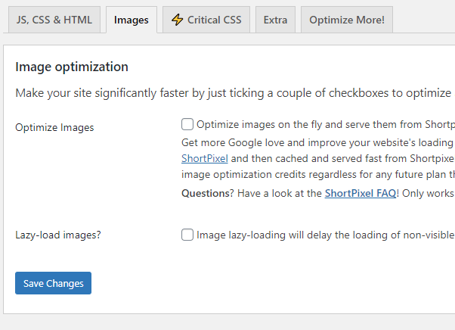Click the 'Image lazy-loading will delay' label text
The height and width of the screenshot is (330, 455).
coord(326,235)
